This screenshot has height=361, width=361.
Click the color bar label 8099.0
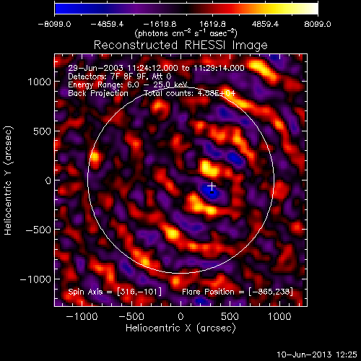[x=318, y=24]
